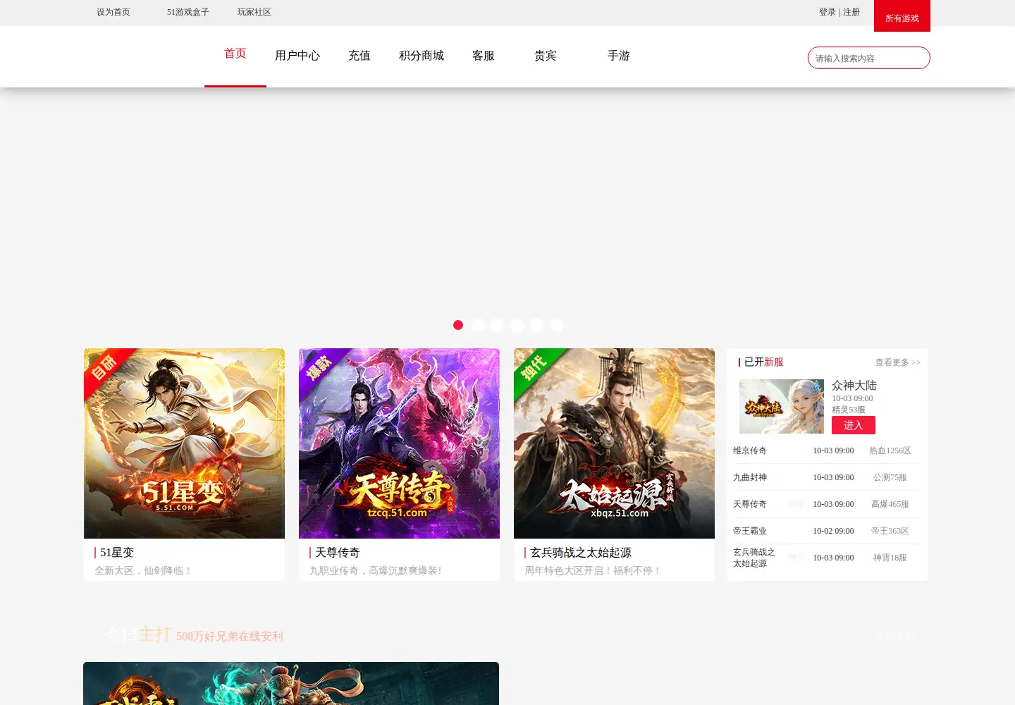Select the sixth carousel dot
Image resolution: width=1015 pixels, height=705 pixels.
pyautogui.click(x=557, y=325)
